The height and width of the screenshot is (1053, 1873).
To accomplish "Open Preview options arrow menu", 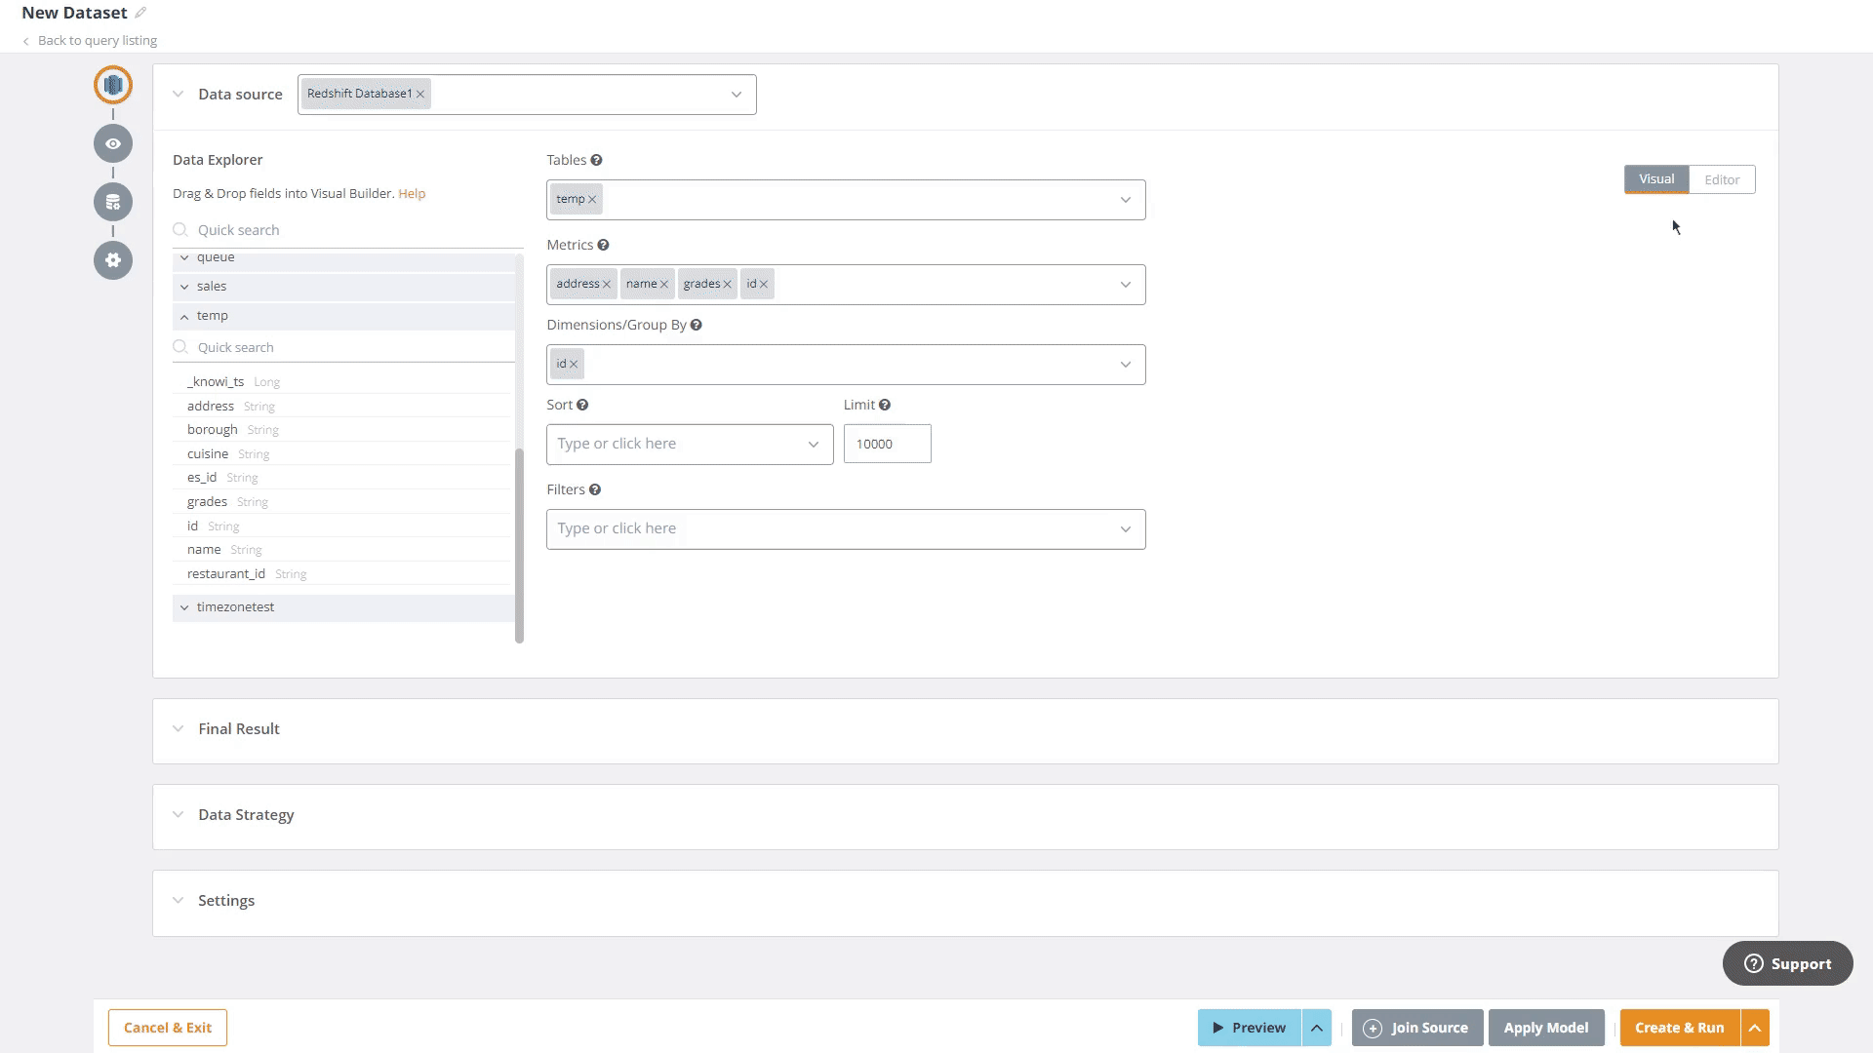I will click(x=1316, y=1028).
